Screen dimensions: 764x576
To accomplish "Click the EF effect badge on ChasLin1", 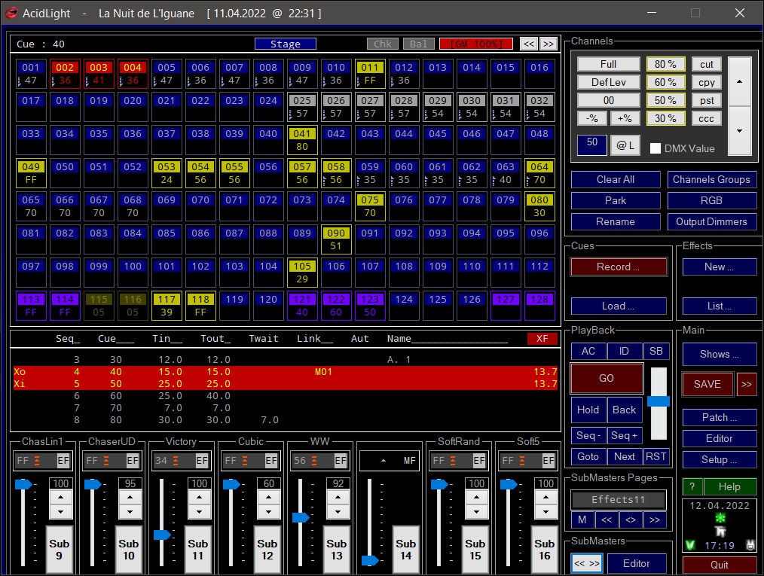I will (63, 460).
